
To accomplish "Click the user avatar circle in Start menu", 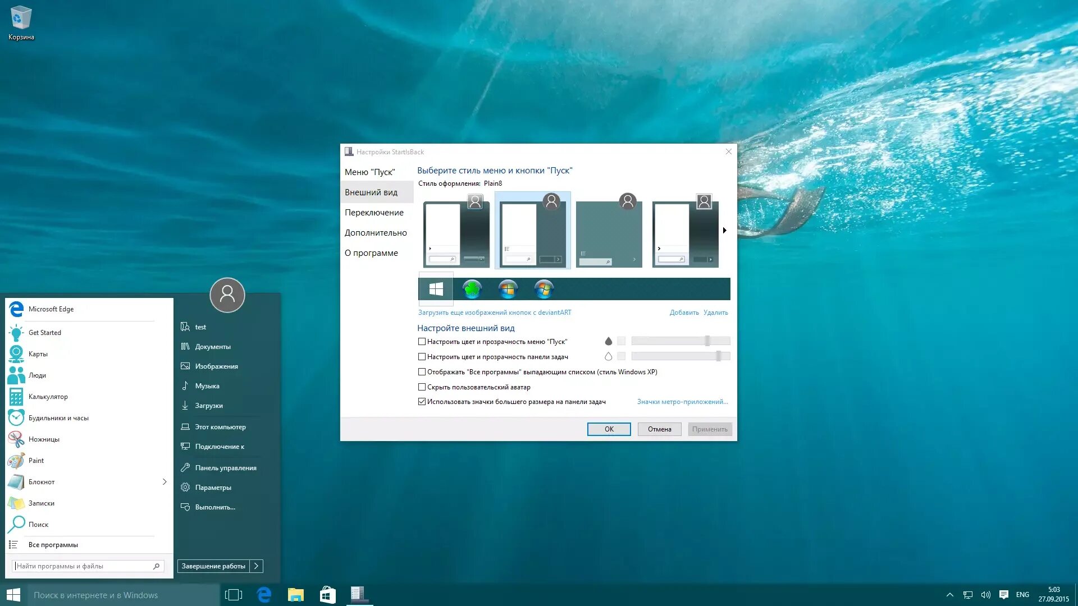I will (227, 295).
